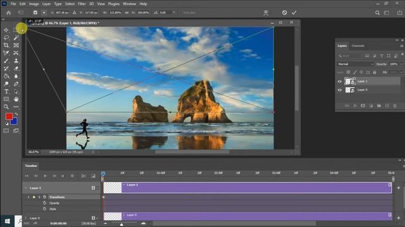Add or remove Transform keyframe diamond
The height and width of the screenshot is (227, 405).
34,197
